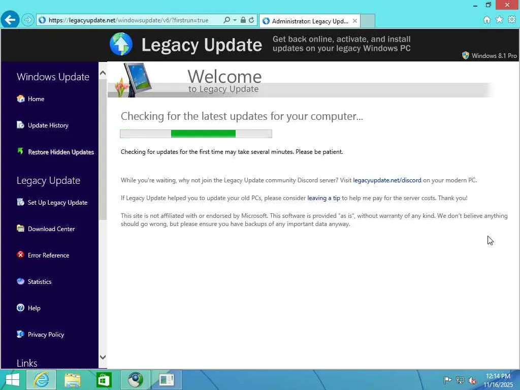Open the Windows Store taskbar icon

click(104, 380)
